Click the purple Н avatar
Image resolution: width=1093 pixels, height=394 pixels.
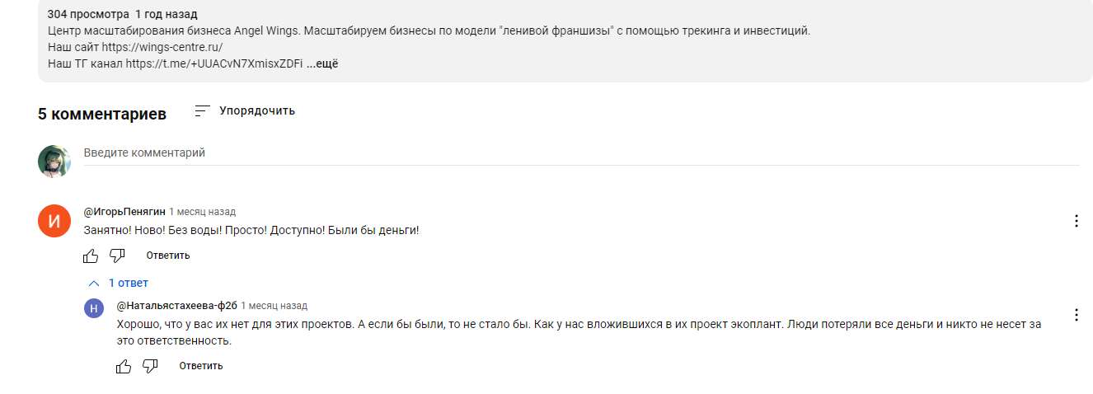(x=94, y=307)
